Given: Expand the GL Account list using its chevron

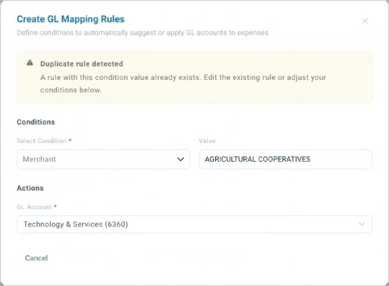Looking at the screenshot, I should click(x=362, y=224).
